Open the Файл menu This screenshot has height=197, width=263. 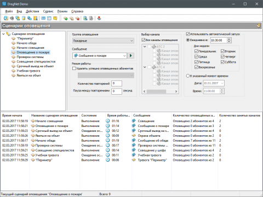tap(9, 11)
